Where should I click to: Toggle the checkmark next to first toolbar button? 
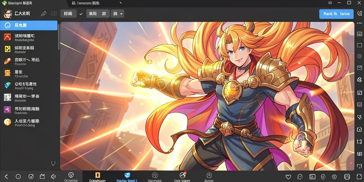(81, 14)
